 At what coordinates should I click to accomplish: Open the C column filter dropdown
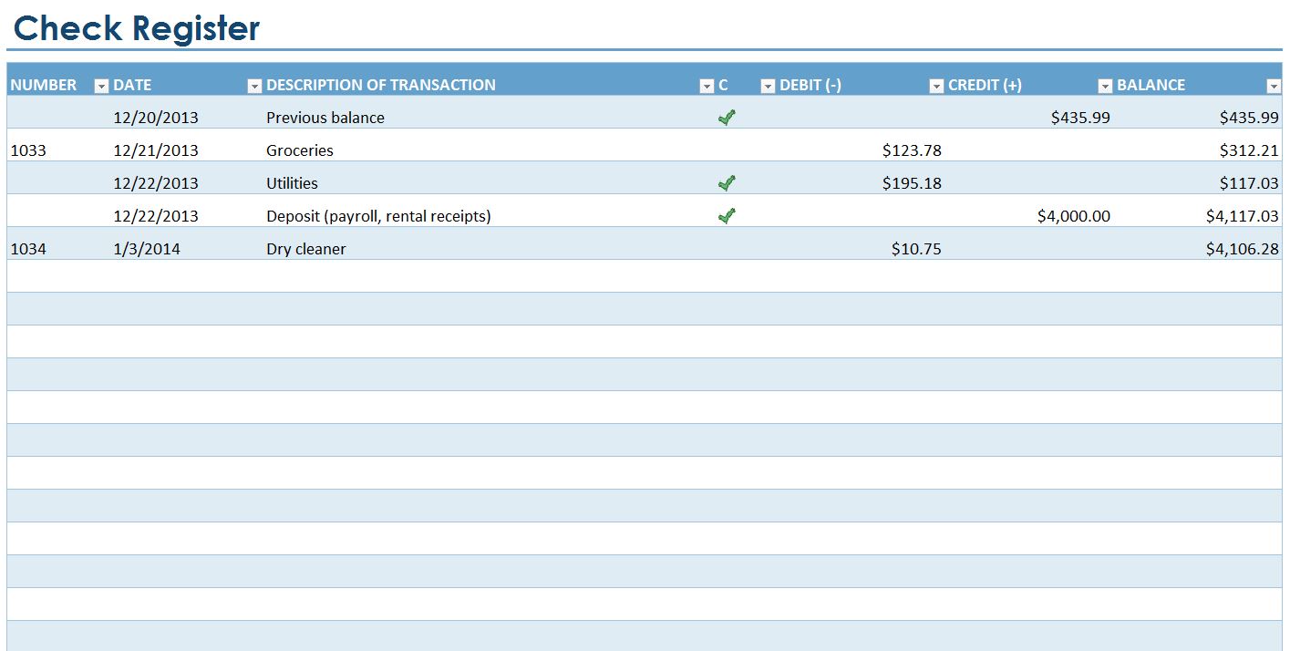[x=767, y=86]
